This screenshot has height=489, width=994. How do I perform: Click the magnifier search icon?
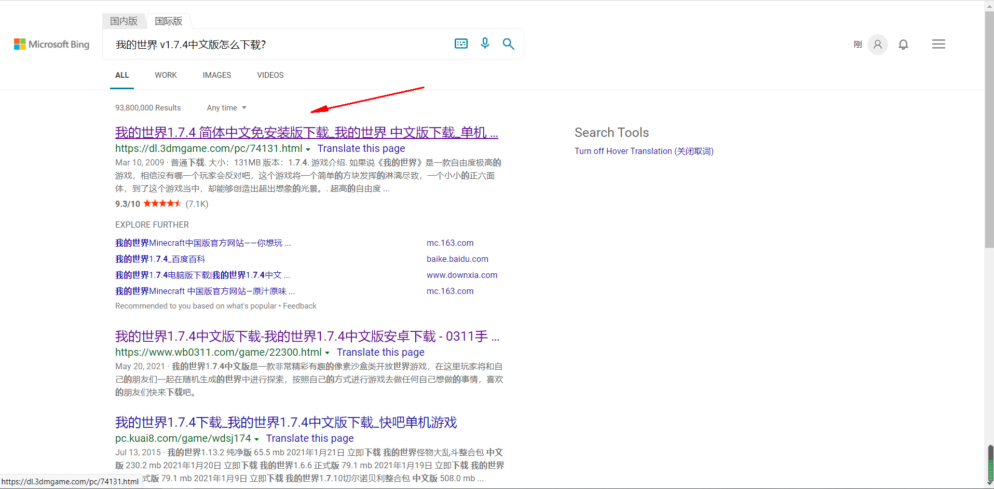click(x=509, y=44)
